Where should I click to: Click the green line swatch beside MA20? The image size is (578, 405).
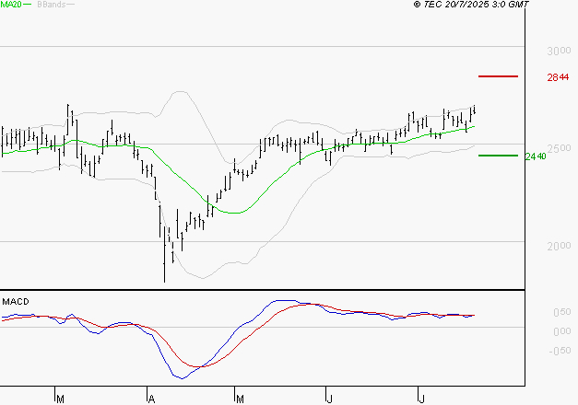(27, 6)
